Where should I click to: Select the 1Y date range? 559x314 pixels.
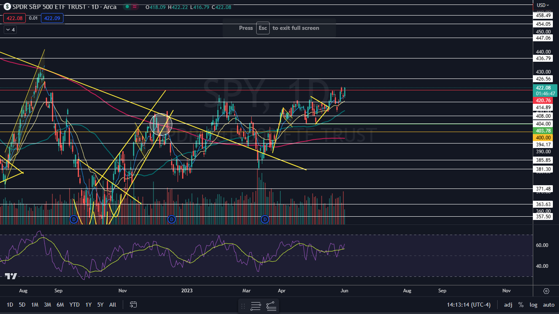pyautogui.click(x=88, y=305)
